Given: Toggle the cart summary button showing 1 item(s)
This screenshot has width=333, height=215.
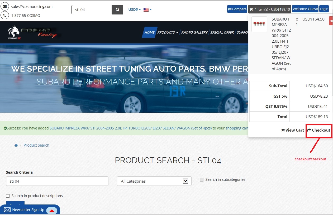Looking at the screenshot, I should click(x=270, y=9).
